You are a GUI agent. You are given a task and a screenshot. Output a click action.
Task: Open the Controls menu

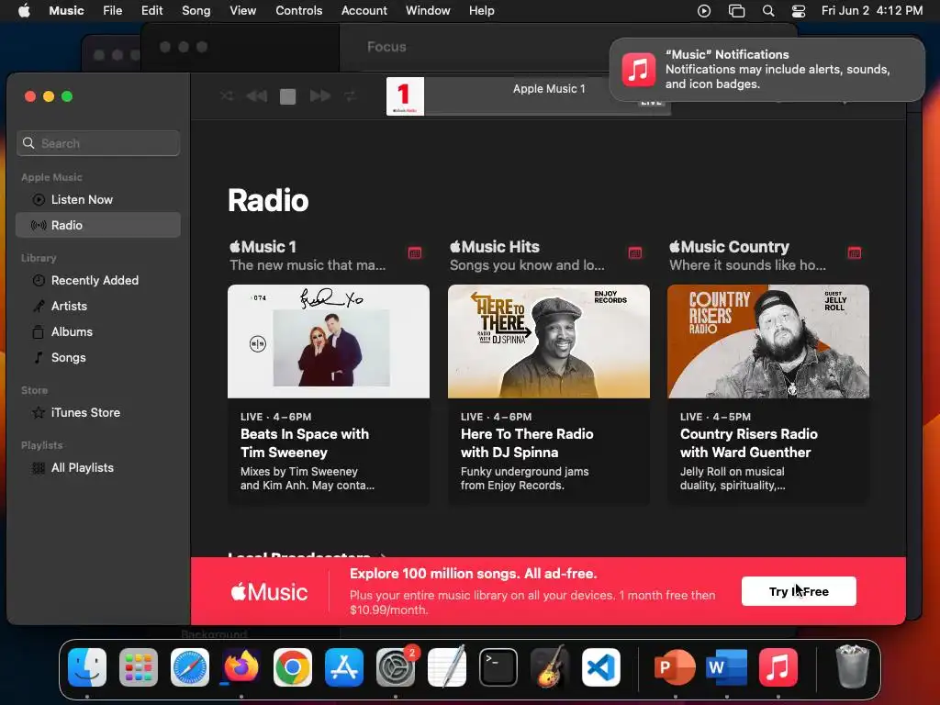(298, 11)
